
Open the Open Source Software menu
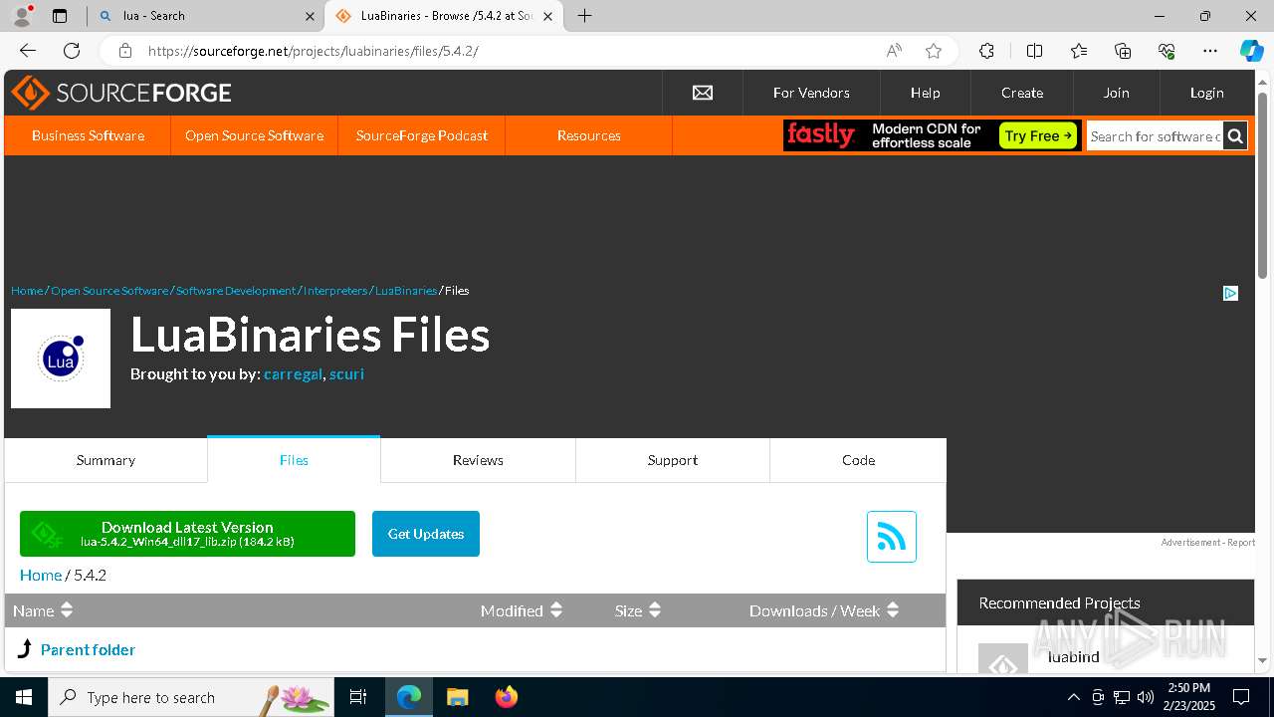tap(254, 135)
